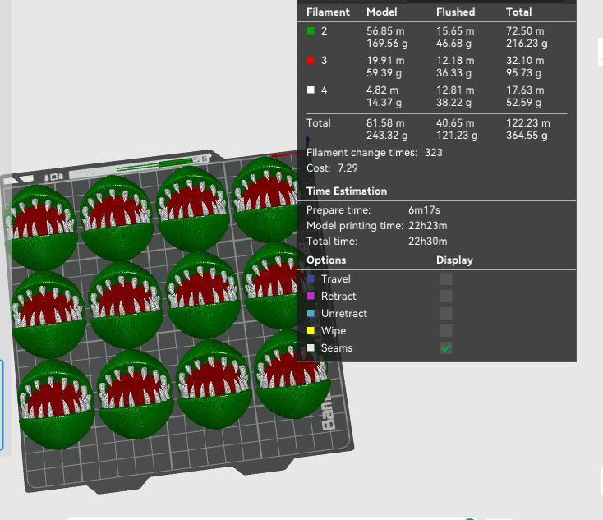Click the yellow Wipe legend icon

pos(311,330)
